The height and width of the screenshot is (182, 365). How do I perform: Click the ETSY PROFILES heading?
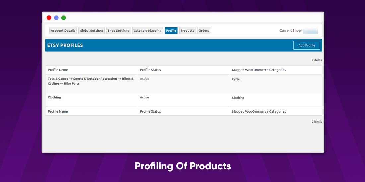tap(65, 45)
